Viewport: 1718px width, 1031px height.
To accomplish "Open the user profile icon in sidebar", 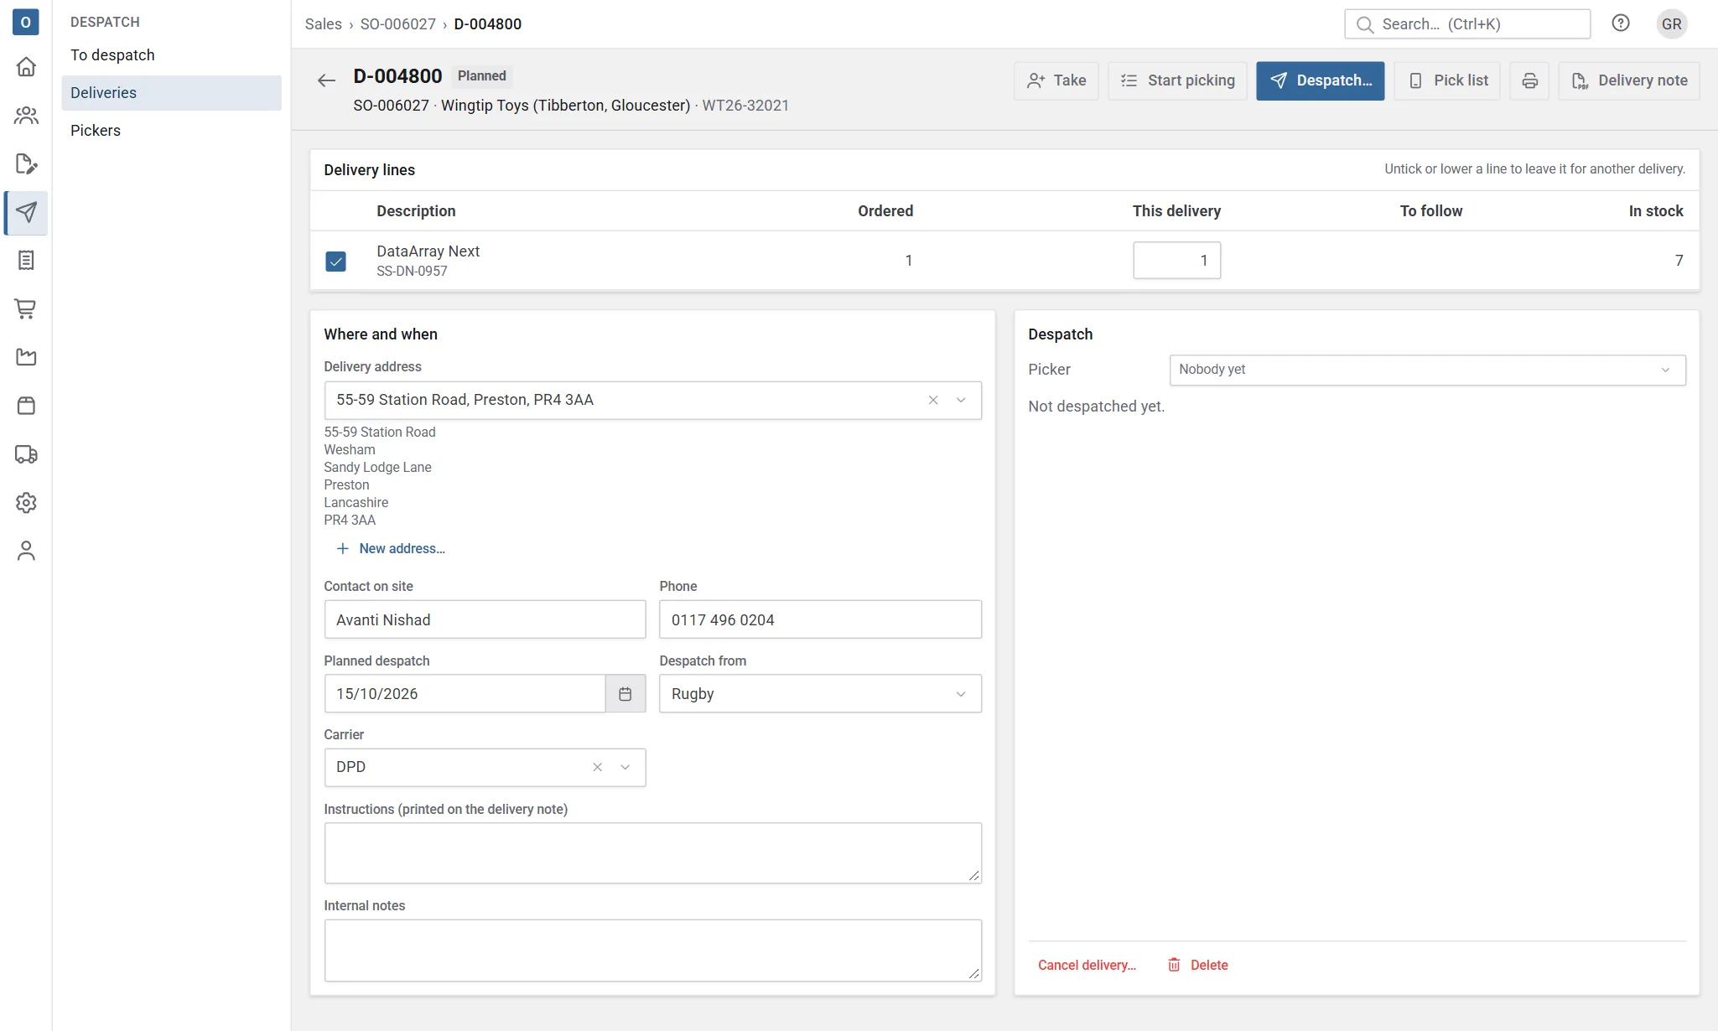I will pyautogui.click(x=26, y=552).
